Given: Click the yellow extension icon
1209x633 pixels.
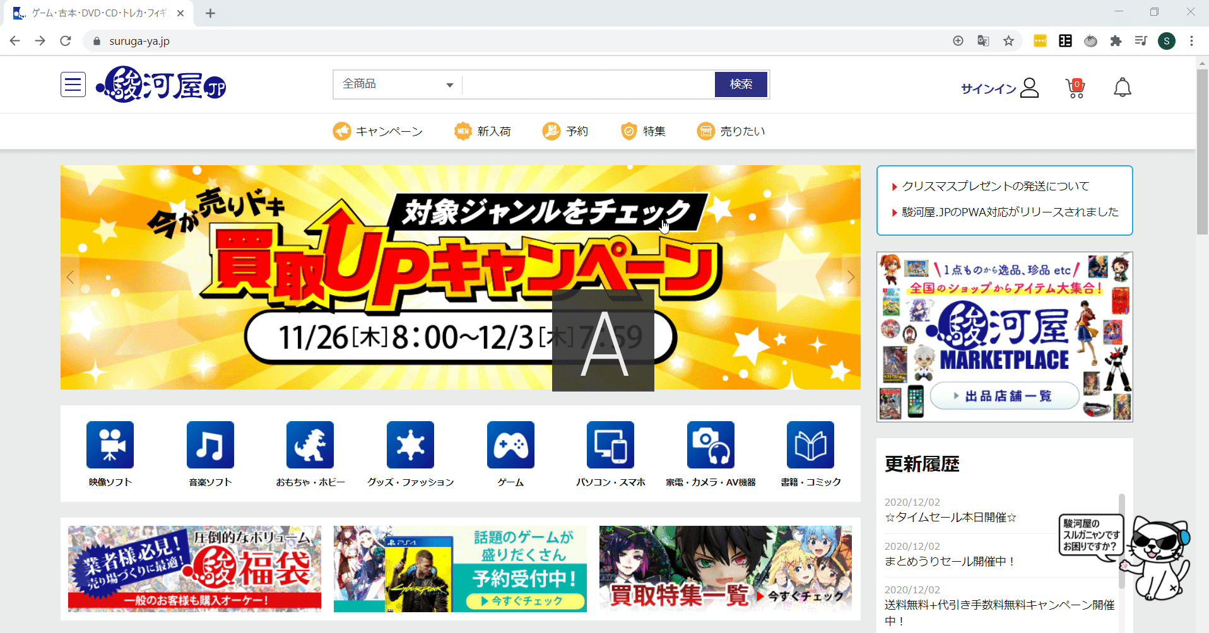Looking at the screenshot, I should [1040, 41].
